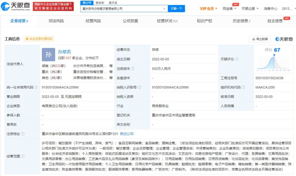Switch to the 查公司 search tab
Screen dimensions: 296x176
[x=87, y=3]
